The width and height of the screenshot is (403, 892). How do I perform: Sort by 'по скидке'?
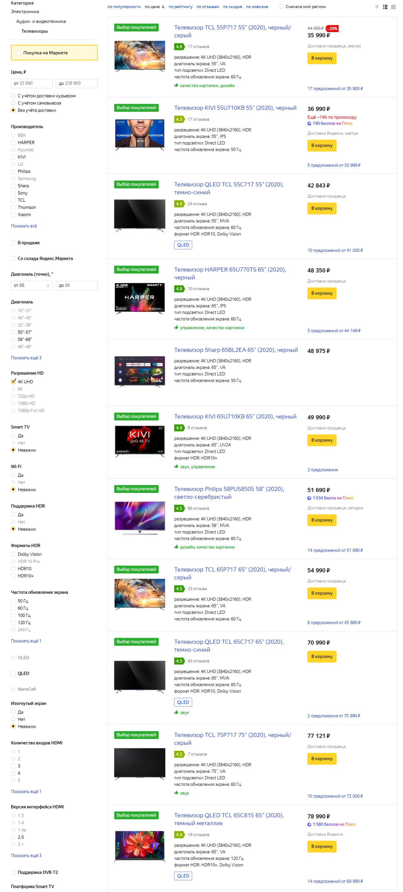233,6
